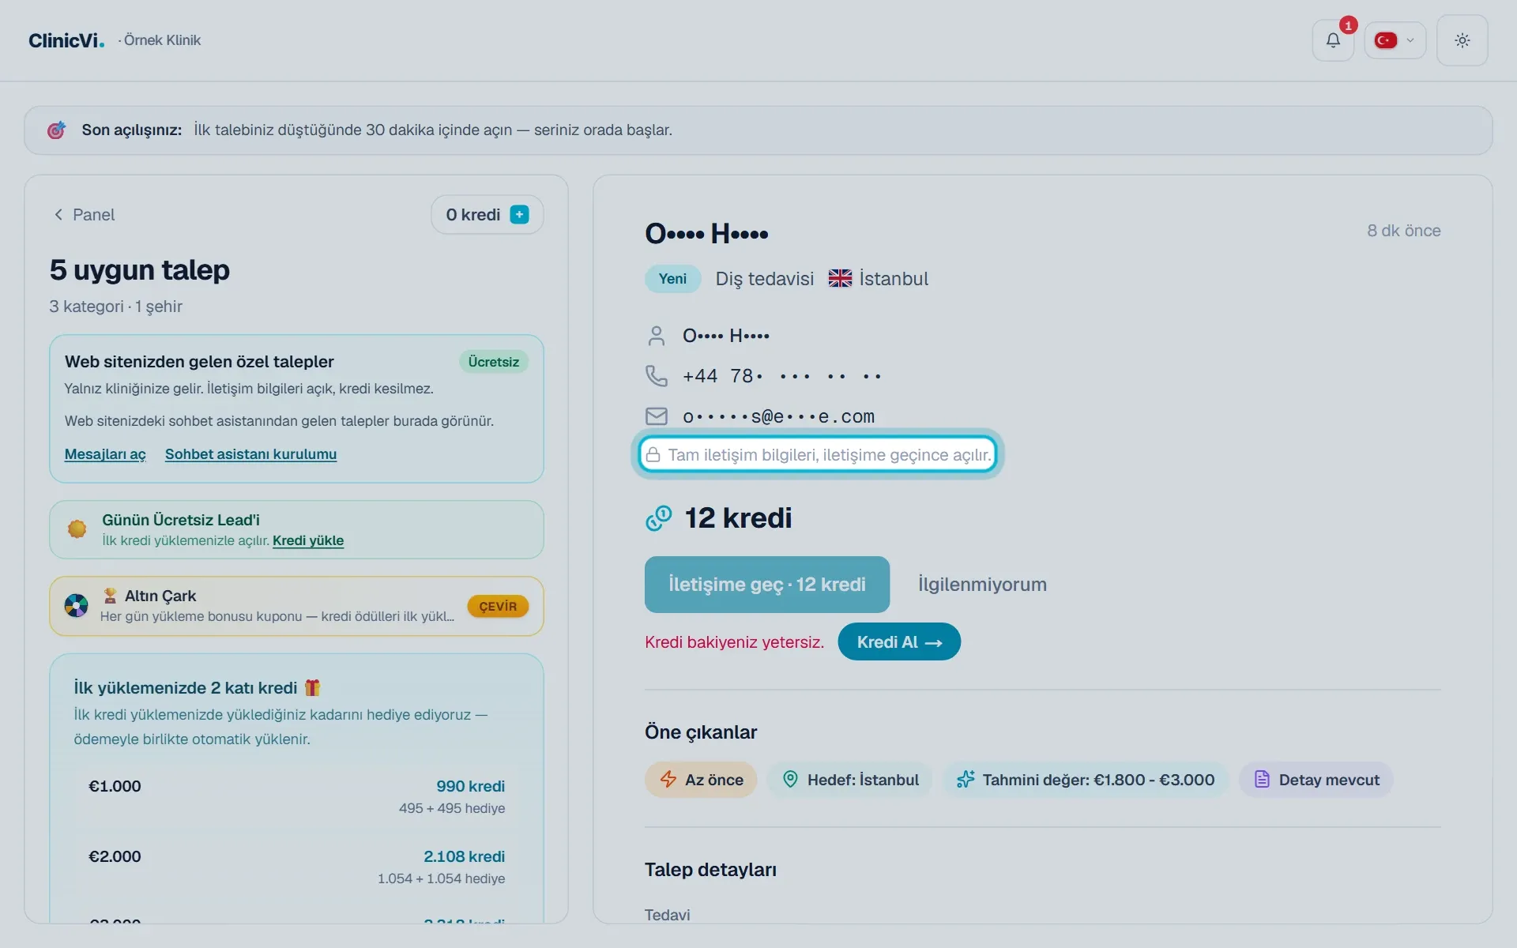Open the Turkish flag language selector
Viewport: 1517px width, 948px height.
coord(1395,40)
